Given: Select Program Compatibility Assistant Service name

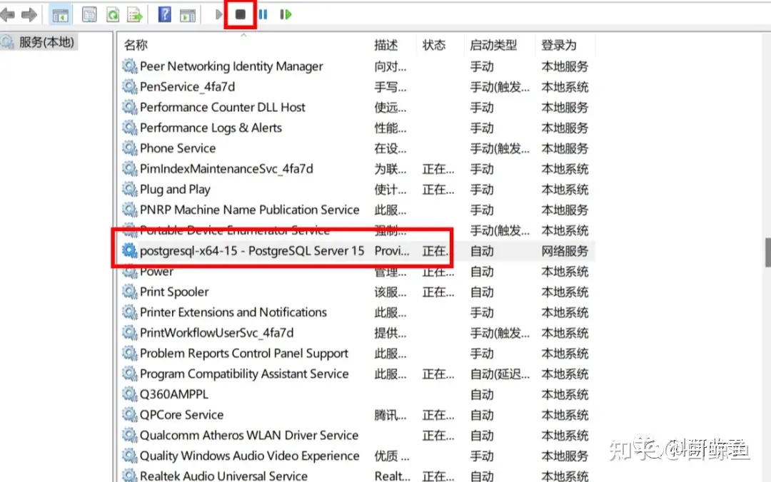Looking at the screenshot, I should (x=244, y=374).
